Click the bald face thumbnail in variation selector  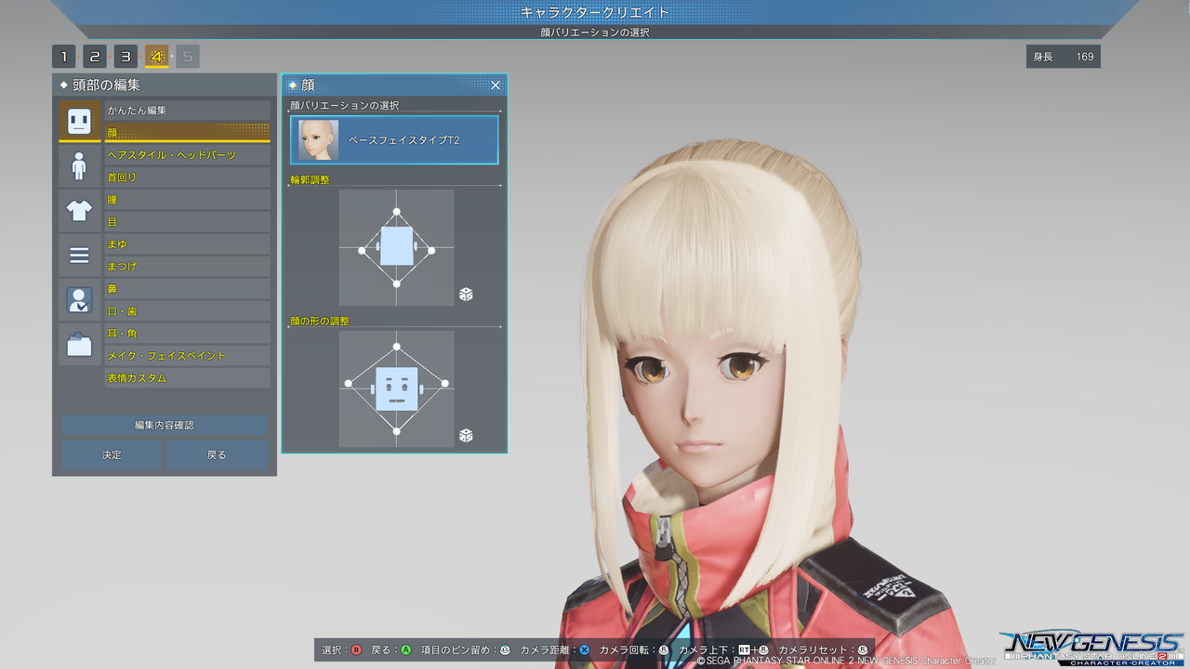coord(318,140)
